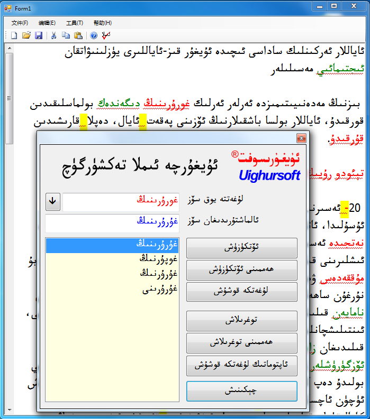Image resolution: width=370 pixels, height=419 pixels.
Task: Select the highlighted first suggestion غۇرۇرىنىڭ
Action: (112, 245)
